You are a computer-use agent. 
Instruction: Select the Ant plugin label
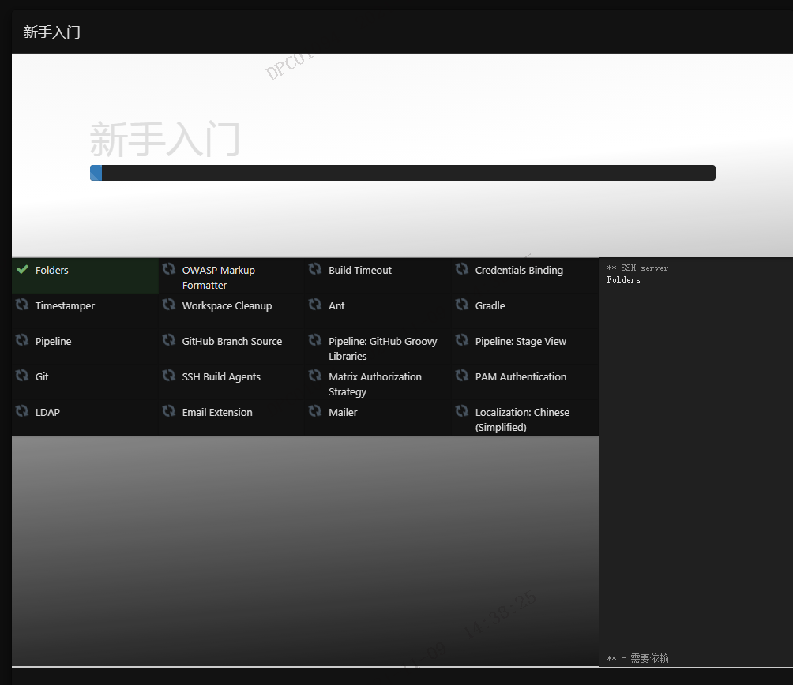(336, 305)
